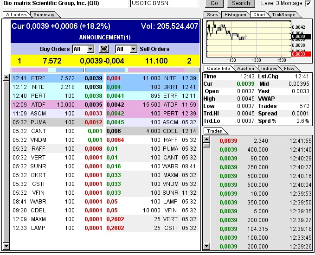Click Bio-matrix Scientific Group company title
This screenshot has width=315, height=255.
(51, 3)
